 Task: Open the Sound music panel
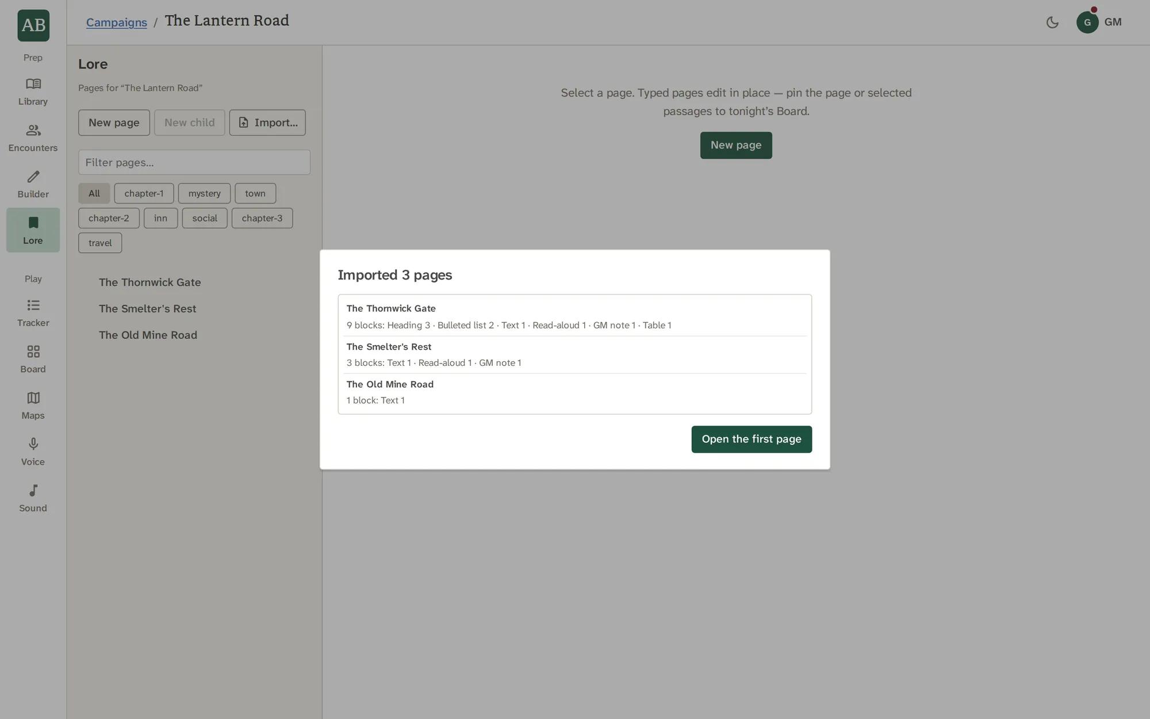[x=33, y=499]
